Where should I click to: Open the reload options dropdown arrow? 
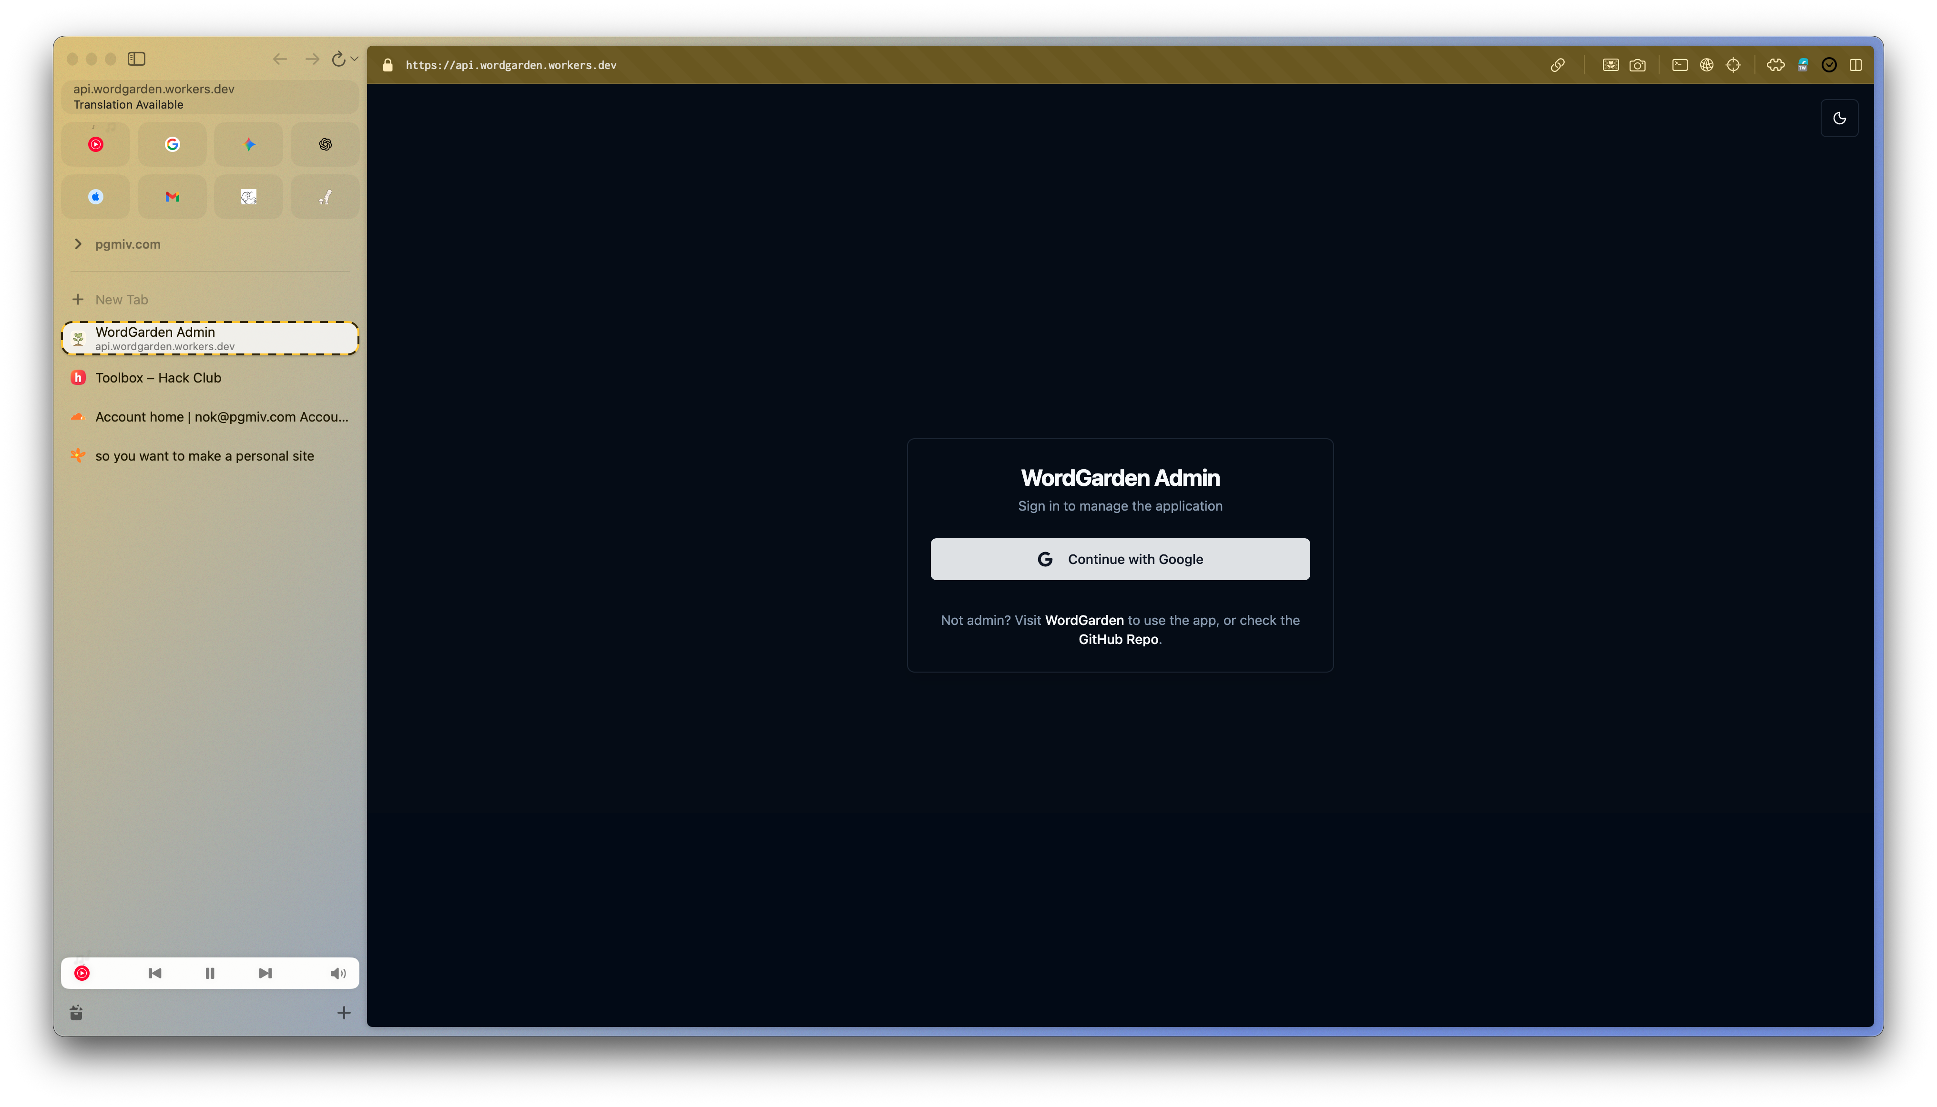355,59
